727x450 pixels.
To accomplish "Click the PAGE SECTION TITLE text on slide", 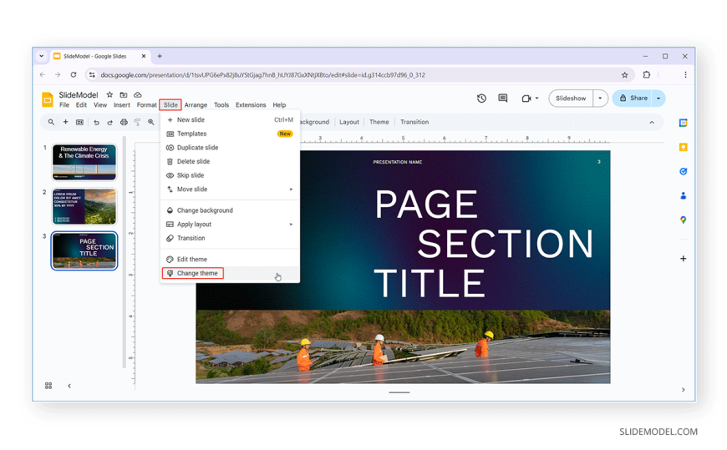I will [484, 243].
